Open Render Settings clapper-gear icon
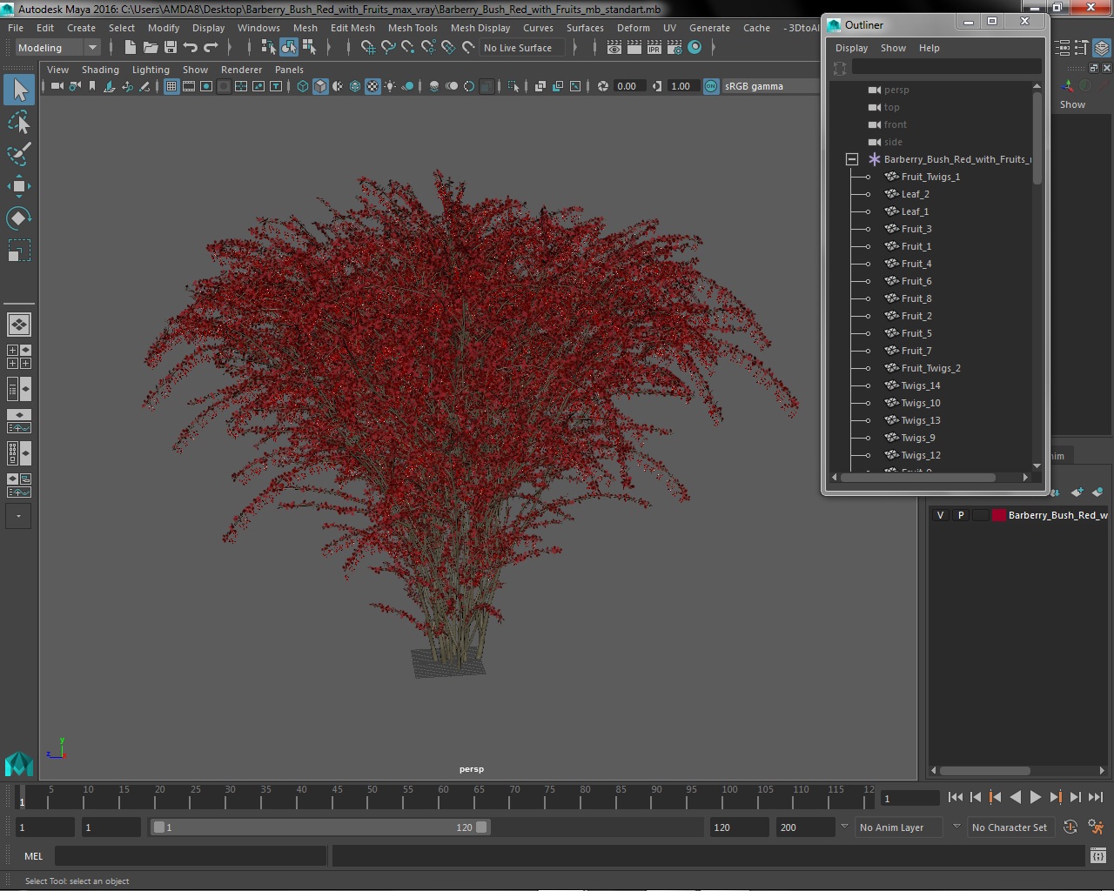Viewport: 1114px width, 891px height. coord(674,48)
